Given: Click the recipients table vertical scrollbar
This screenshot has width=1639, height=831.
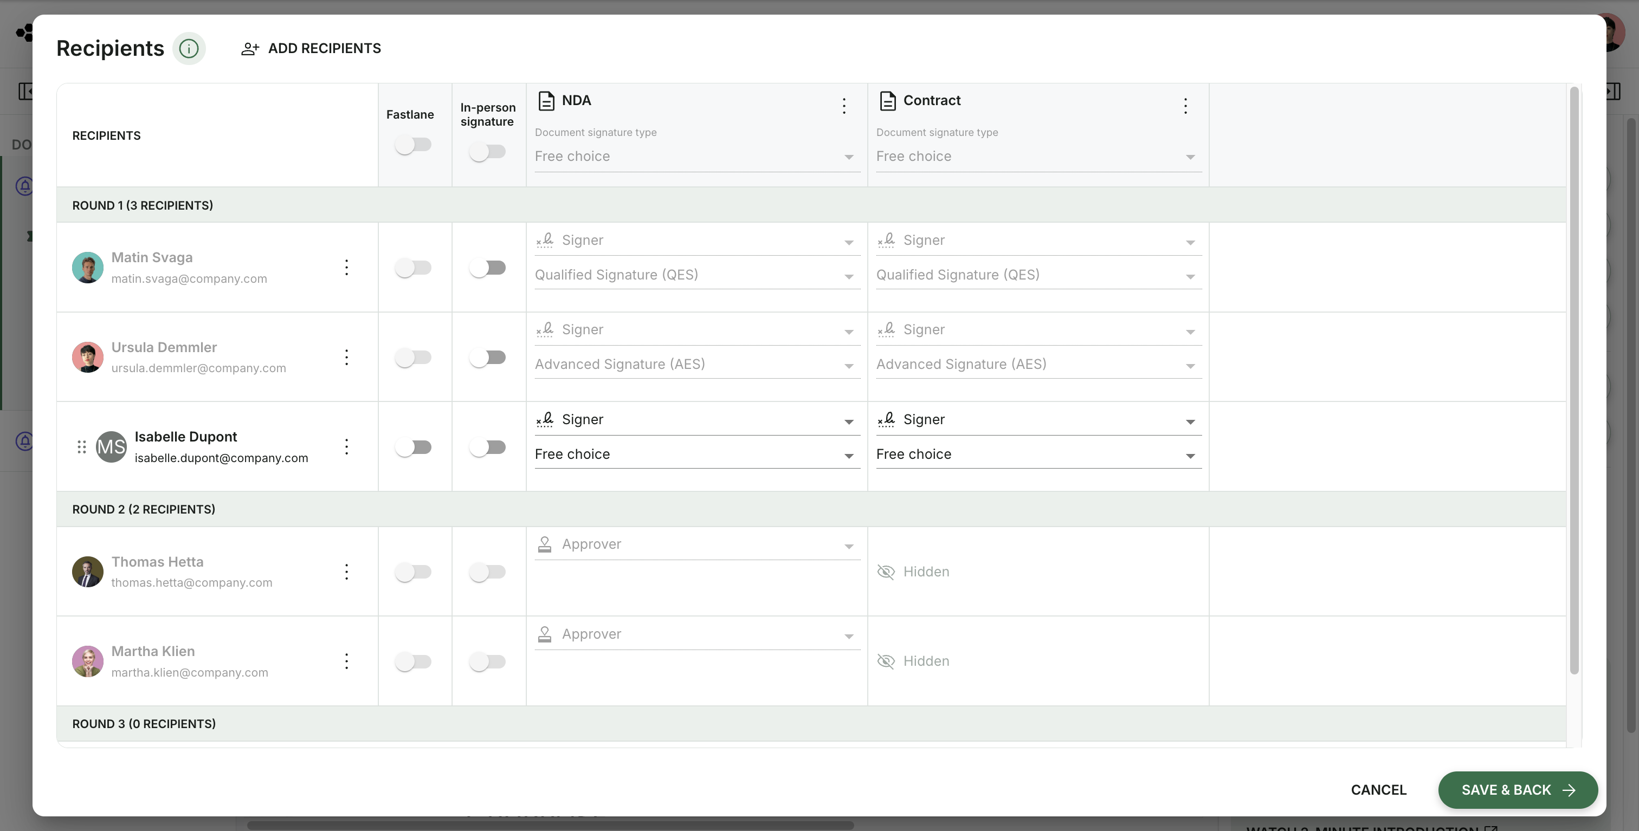Looking at the screenshot, I should point(1574,380).
